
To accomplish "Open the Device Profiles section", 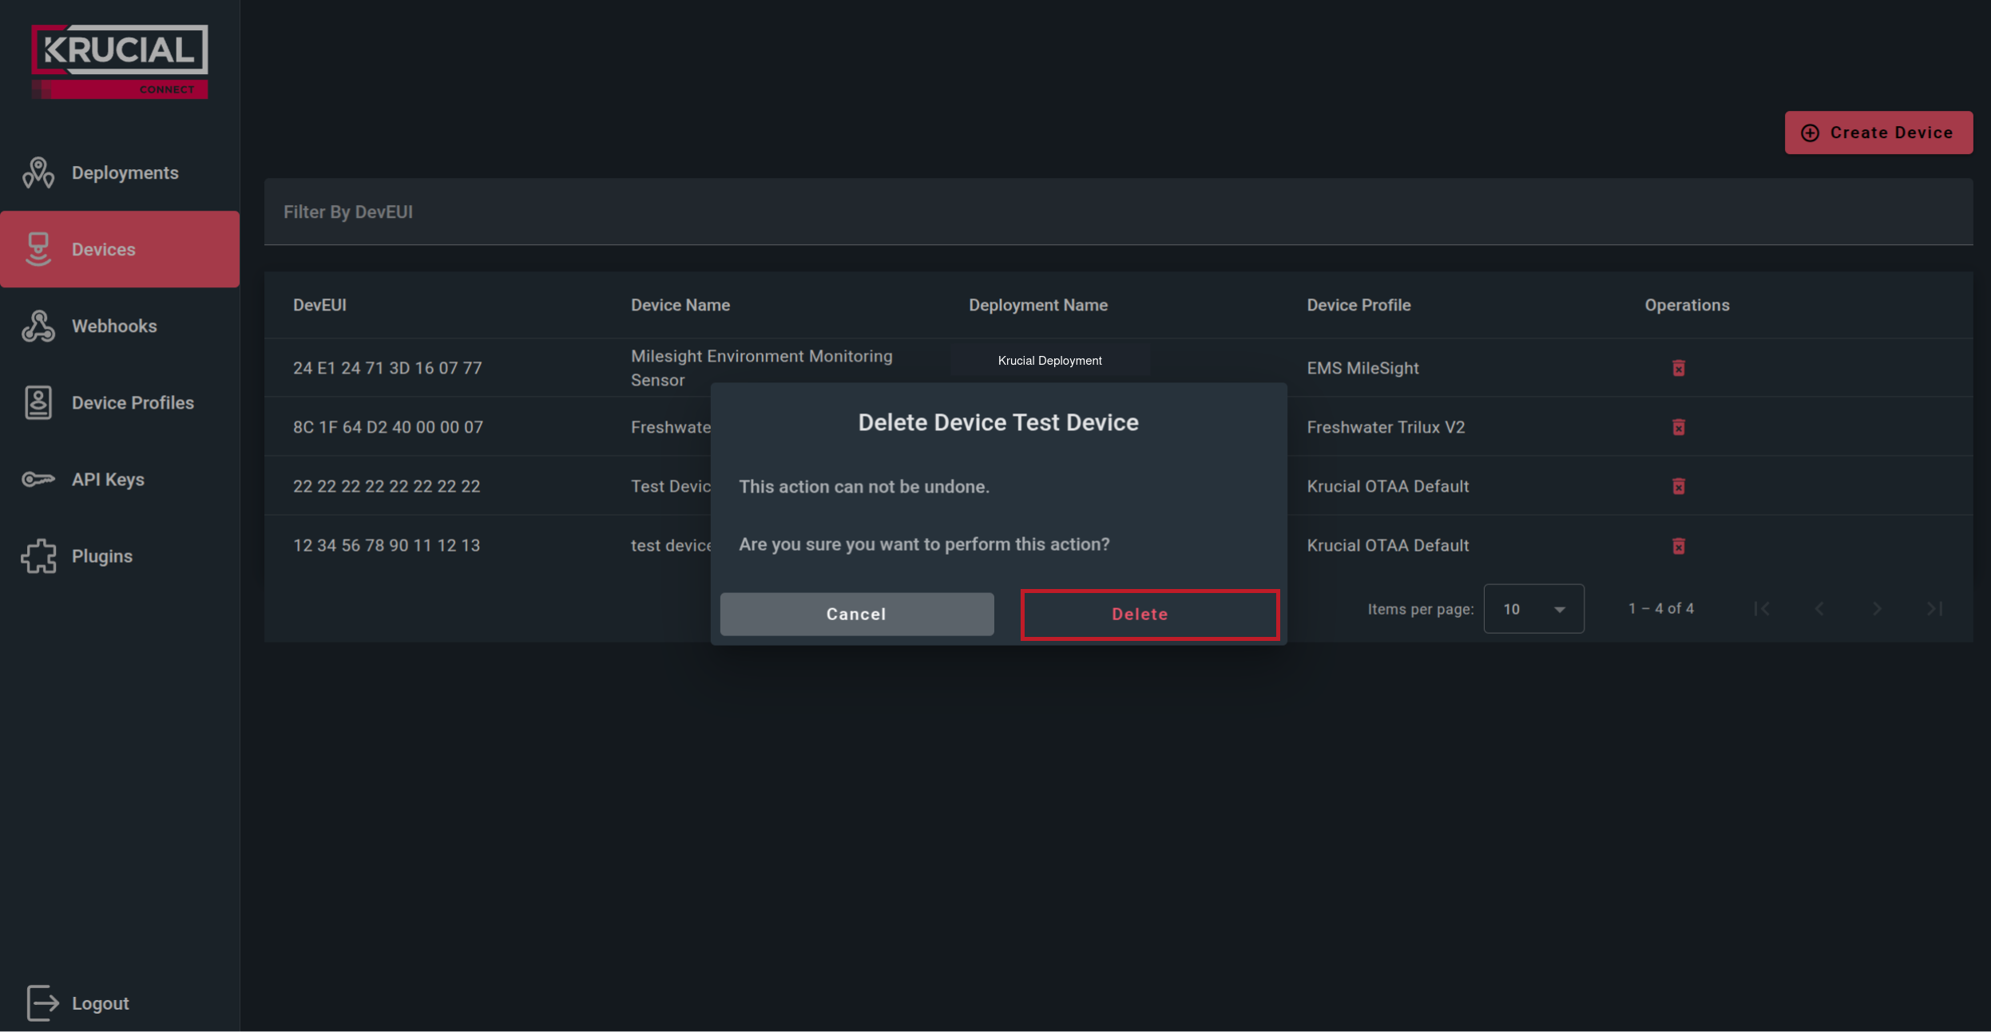I will click(132, 402).
